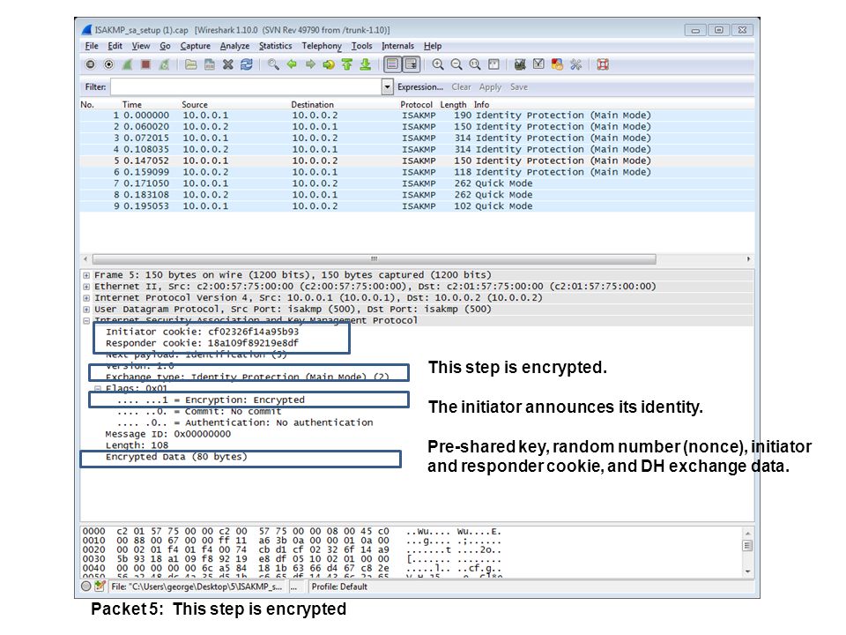Open capture options icon
846x635 pixels.
tap(108, 64)
